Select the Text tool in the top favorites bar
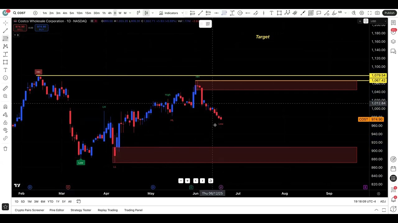Viewport: 398px width, 223px height. [x=271, y=13]
